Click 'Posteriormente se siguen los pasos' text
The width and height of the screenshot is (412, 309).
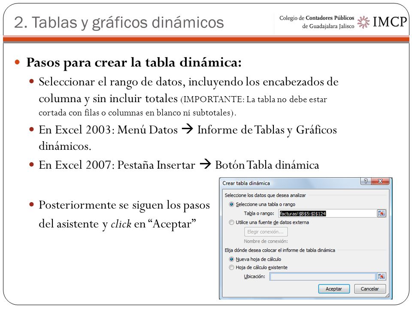pyautogui.click(x=124, y=205)
